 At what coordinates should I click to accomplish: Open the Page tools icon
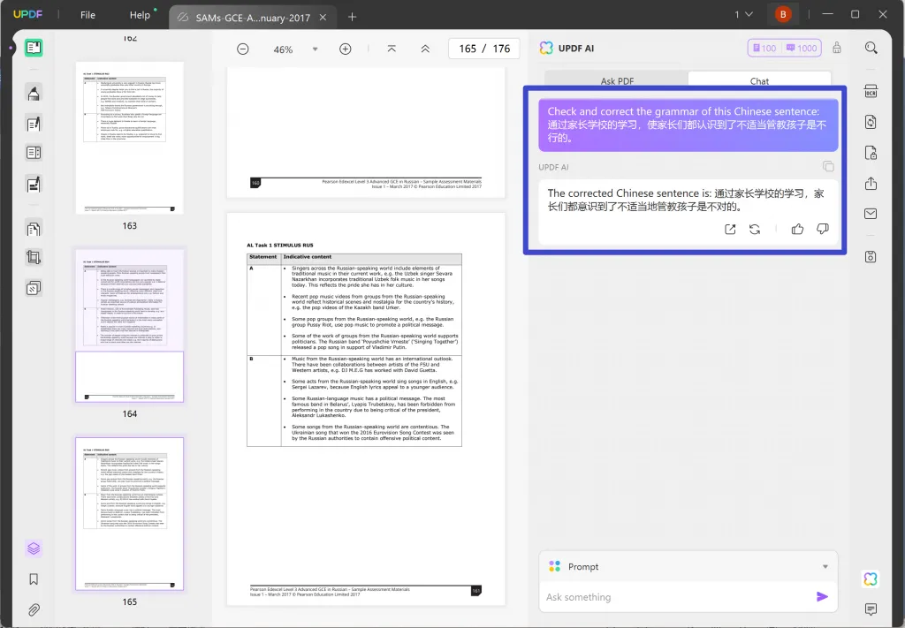point(34,229)
